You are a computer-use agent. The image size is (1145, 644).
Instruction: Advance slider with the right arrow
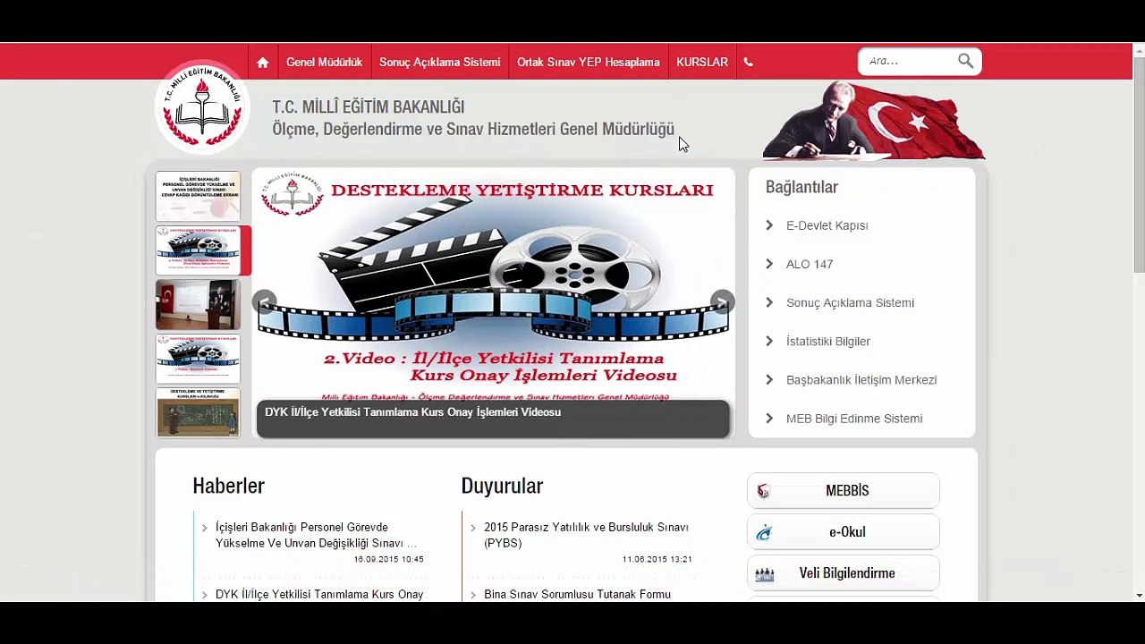click(722, 301)
